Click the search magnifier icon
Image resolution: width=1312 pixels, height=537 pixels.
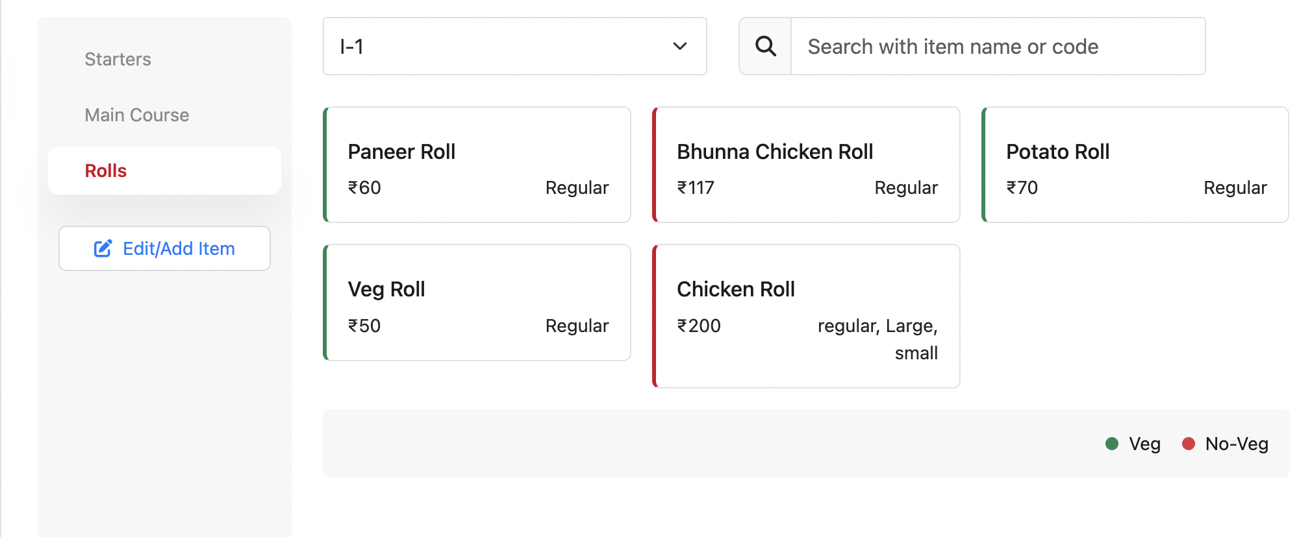[x=766, y=46]
